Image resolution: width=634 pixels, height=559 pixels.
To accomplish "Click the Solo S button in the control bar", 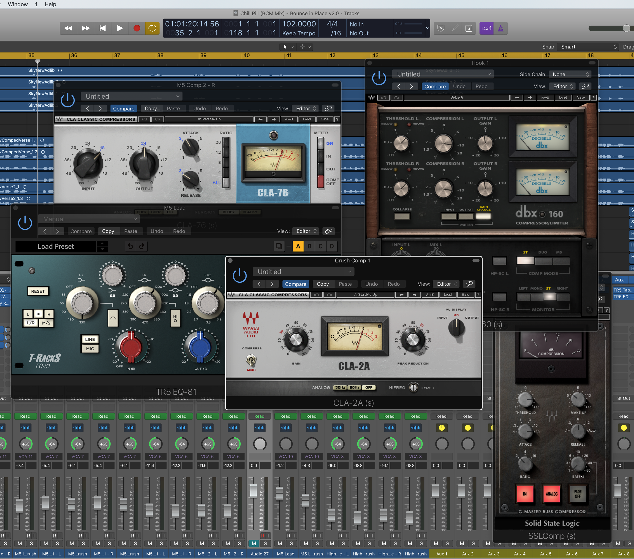I will point(469,28).
